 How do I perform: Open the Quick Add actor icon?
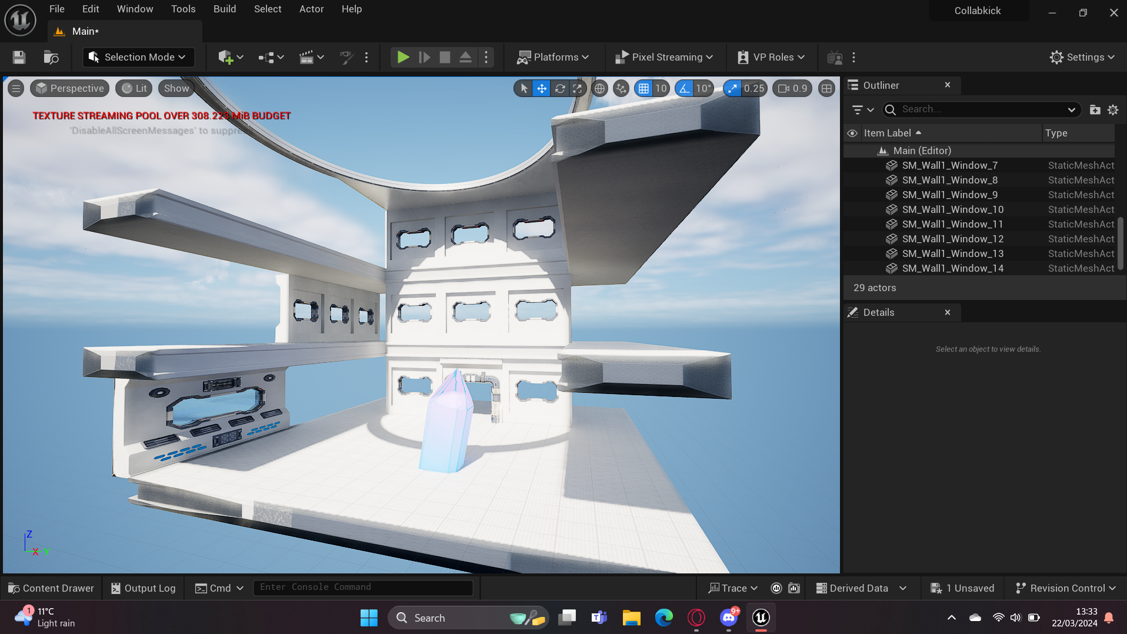tap(230, 57)
